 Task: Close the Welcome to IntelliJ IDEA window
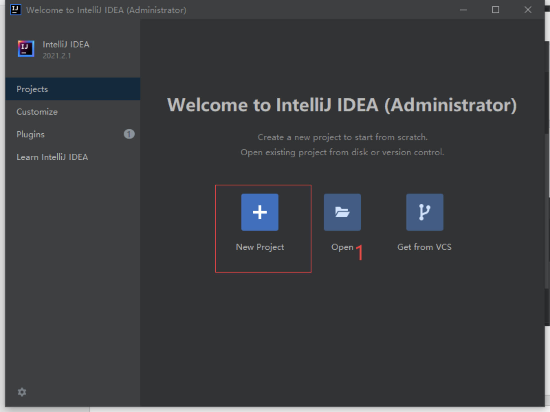(528, 10)
